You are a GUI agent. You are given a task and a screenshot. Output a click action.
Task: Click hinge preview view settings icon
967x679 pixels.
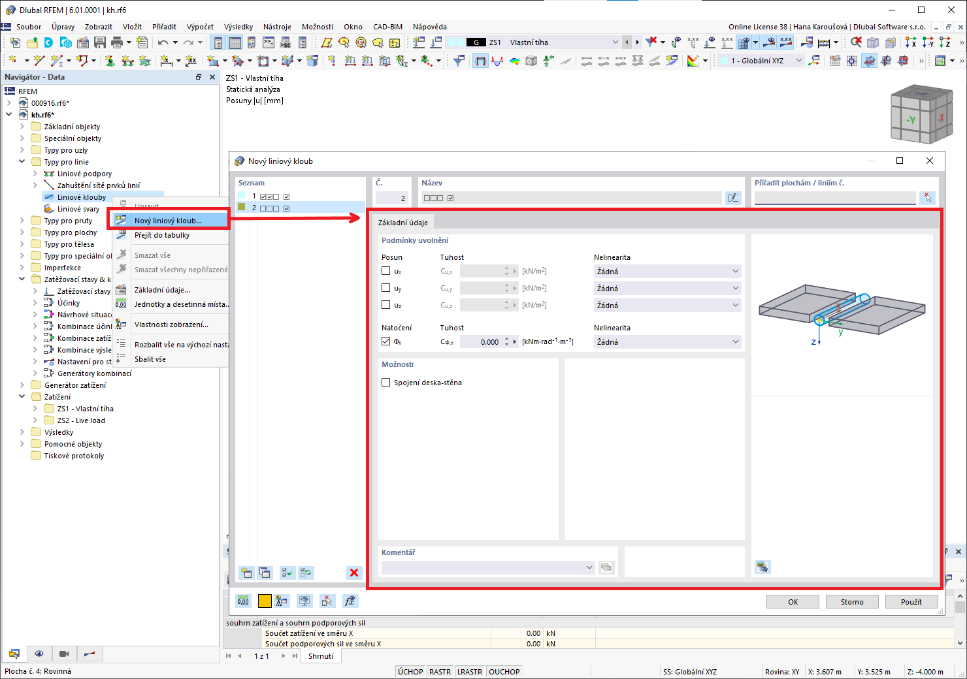click(762, 567)
